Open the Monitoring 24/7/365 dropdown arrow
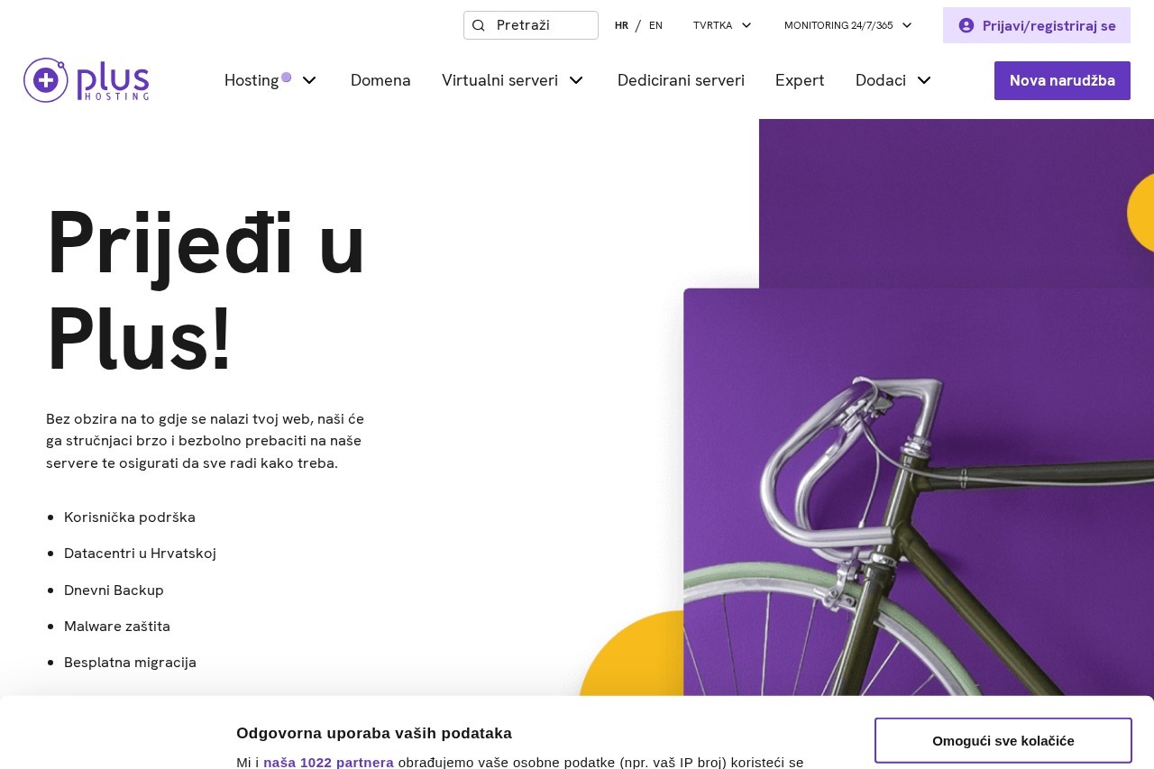This screenshot has width=1154, height=769. [x=907, y=25]
